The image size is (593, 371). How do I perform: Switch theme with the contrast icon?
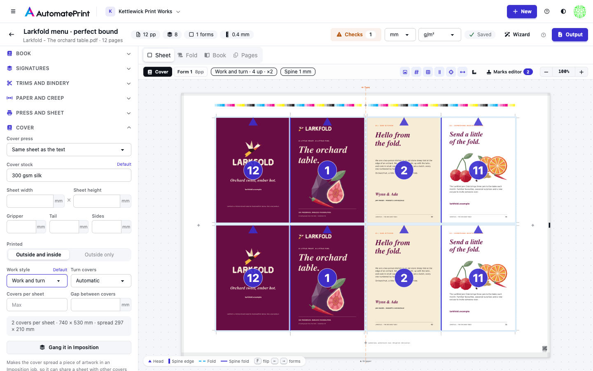563,12
